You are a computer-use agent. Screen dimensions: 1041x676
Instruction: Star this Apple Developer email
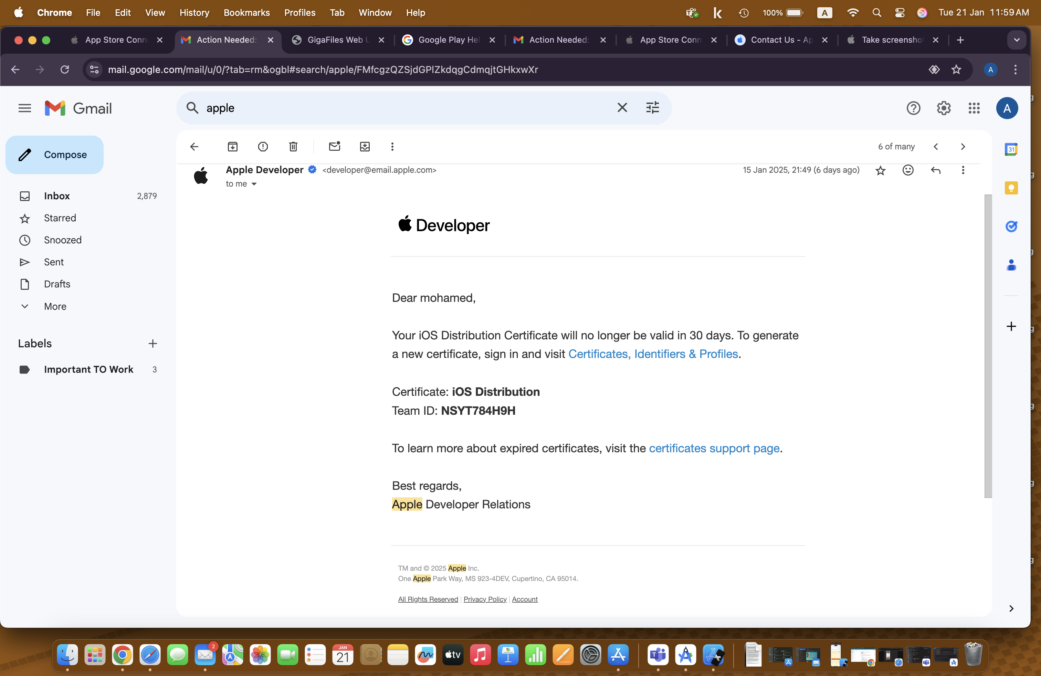coord(881,170)
